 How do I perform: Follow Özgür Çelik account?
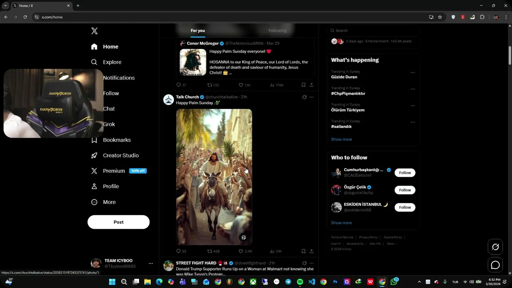405,190
